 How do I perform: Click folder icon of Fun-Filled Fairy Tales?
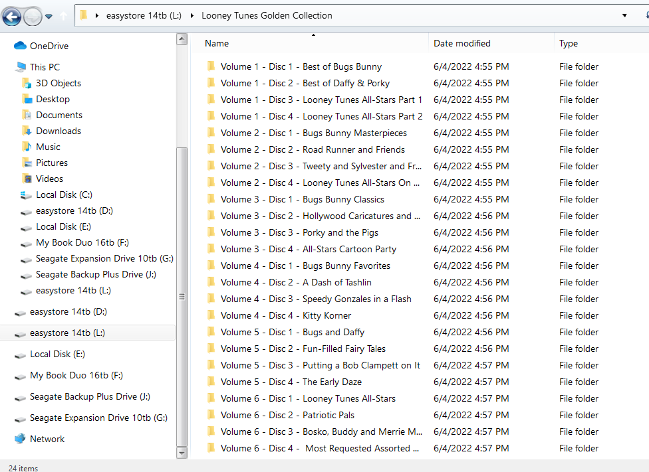(x=211, y=348)
